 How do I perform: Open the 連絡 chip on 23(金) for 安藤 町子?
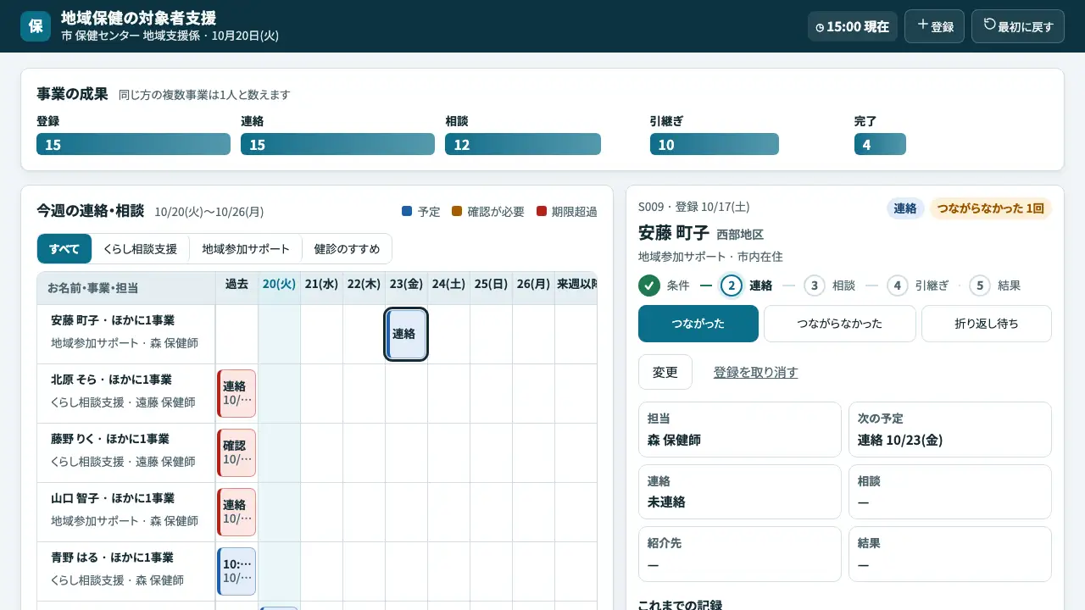[x=406, y=335]
